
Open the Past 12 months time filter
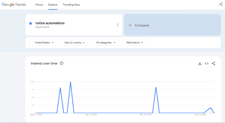tap(74, 43)
